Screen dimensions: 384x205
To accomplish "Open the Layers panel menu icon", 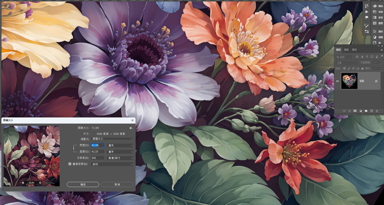I will click(x=382, y=50).
